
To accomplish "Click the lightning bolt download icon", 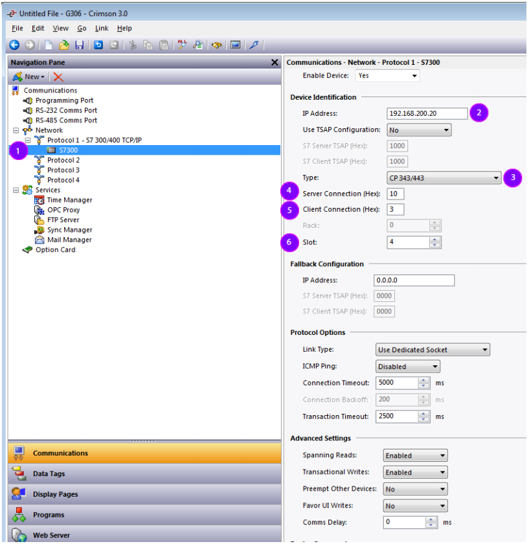I will coord(254,45).
